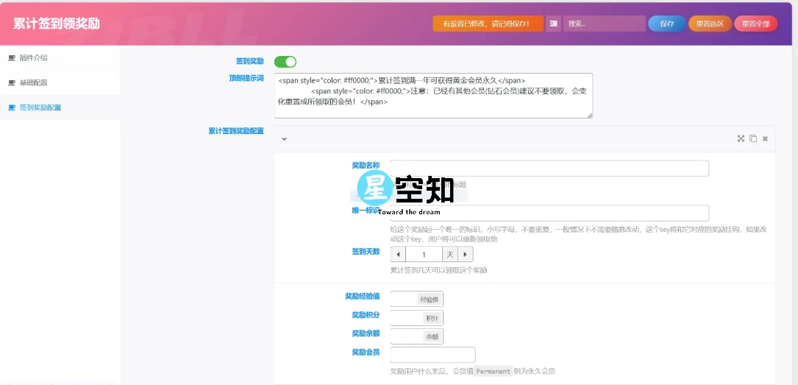798x385 pixels.
Task: Click the cup icon beside 签到奖励配置
Action: pyautogui.click(x=12, y=107)
